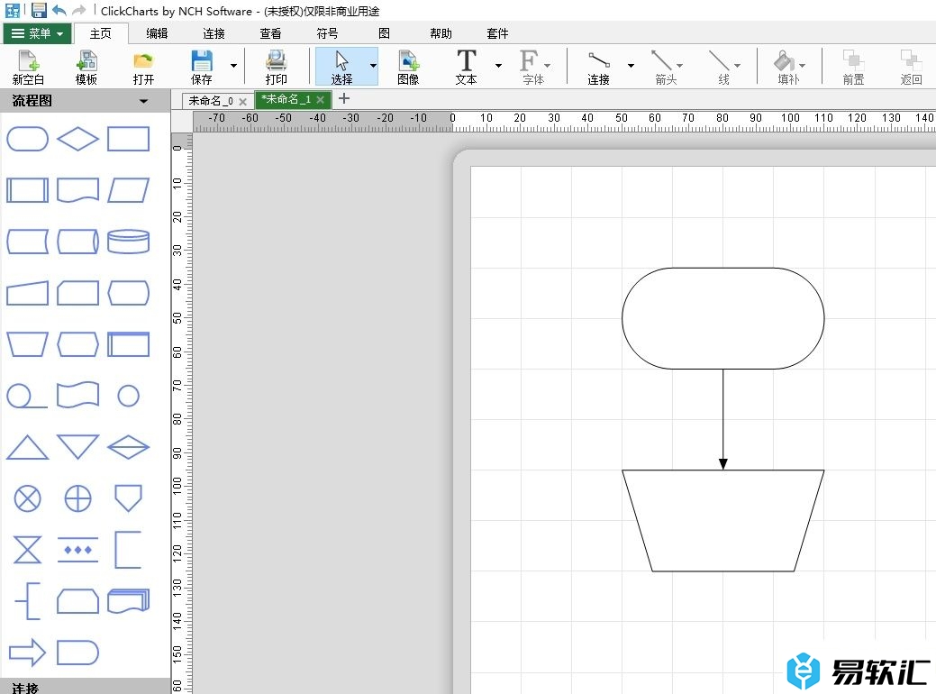The width and height of the screenshot is (936, 694).
Task: Pick the database cylinder shape
Action: [128, 242]
